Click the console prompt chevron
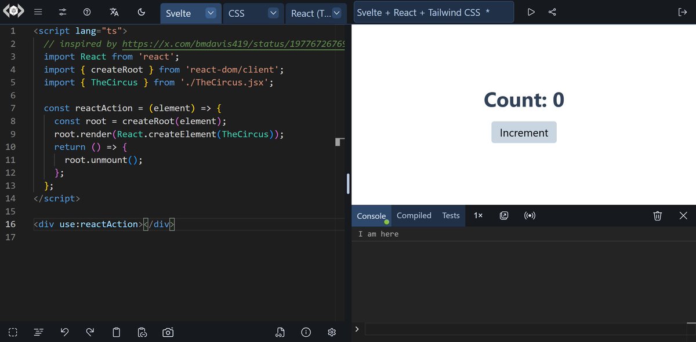This screenshot has width=696, height=342. tap(357, 329)
